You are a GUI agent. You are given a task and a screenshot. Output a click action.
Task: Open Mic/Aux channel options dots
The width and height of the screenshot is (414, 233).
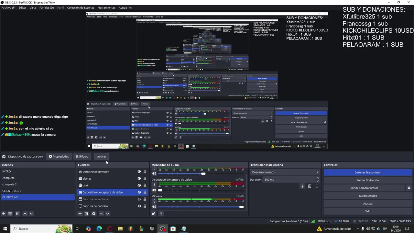(x=154, y=202)
